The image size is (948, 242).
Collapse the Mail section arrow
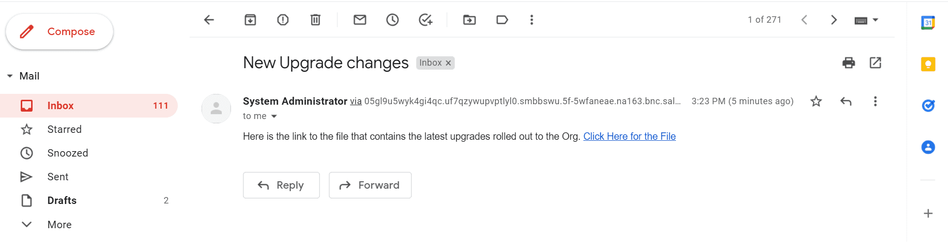point(10,76)
